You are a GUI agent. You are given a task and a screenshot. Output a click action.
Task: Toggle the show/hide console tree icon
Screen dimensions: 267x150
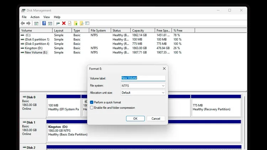point(36,24)
